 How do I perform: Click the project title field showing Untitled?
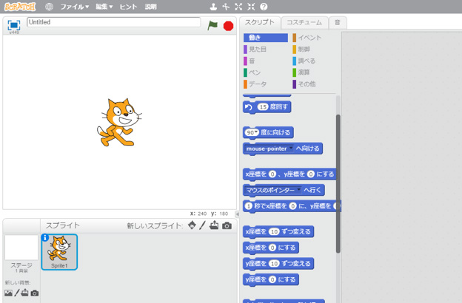114,22
